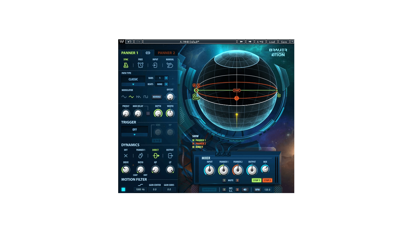Go to next preset with right arrow
Viewport: 412px width, 232px height.
click(x=250, y=42)
